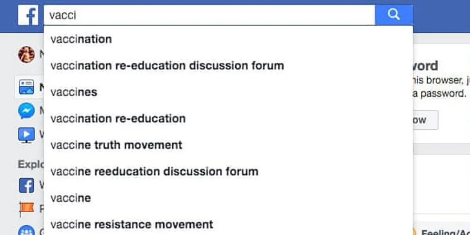Click inside the search field containing 'vacci'
This screenshot has height=235, width=470.
point(210,15)
